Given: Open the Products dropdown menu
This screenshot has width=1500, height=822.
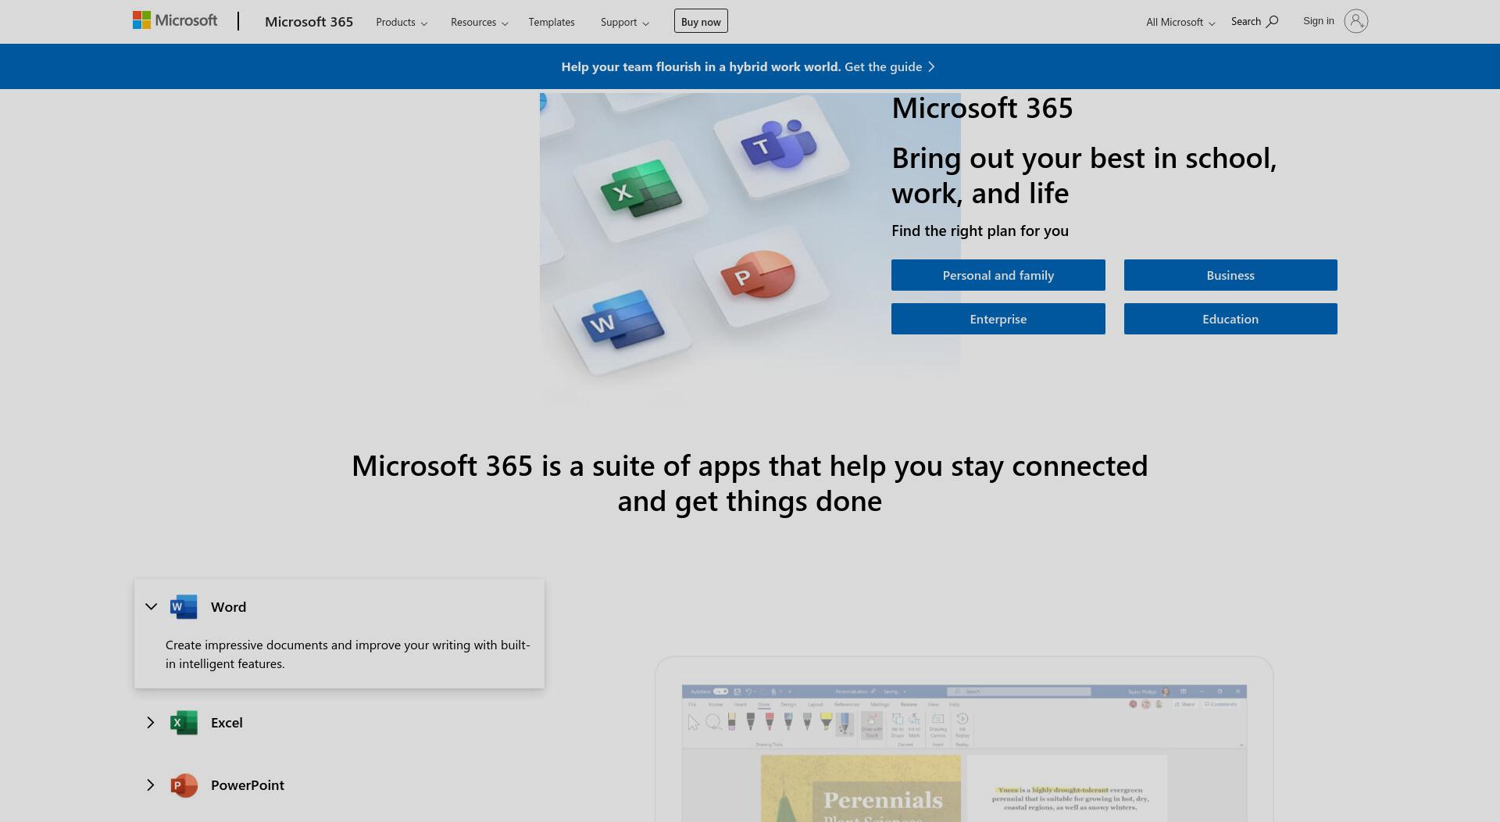Looking at the screenshot, I should point(402,22).
